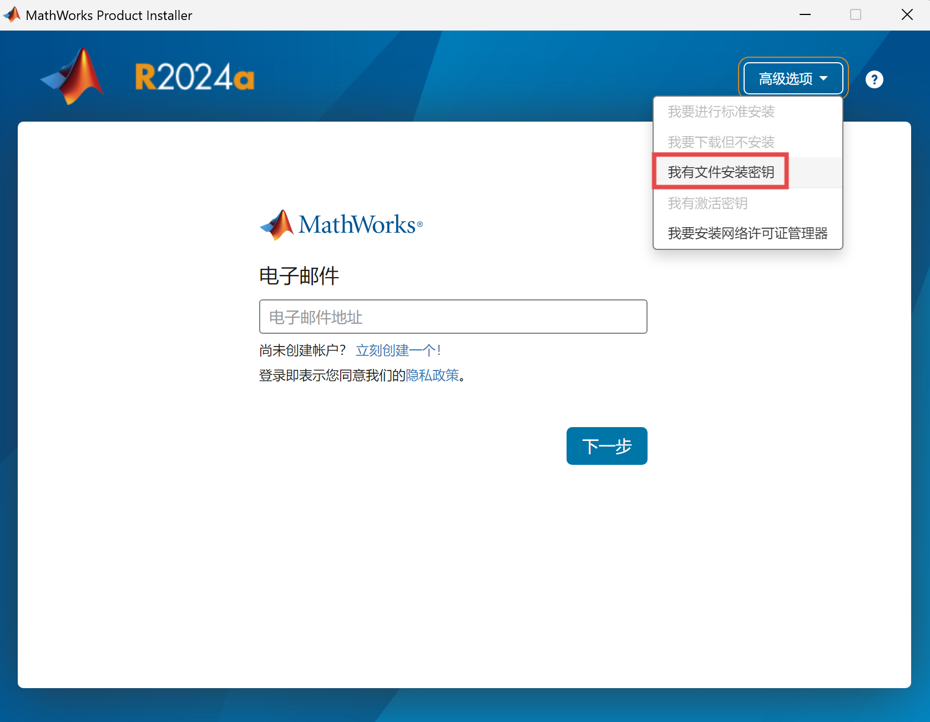
Task: Click the MathWorks logo above the email field
Action: coord(341,224)
